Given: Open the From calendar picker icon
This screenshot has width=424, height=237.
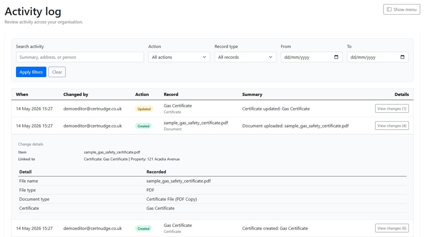Looking at the screenshot, I should [x=336, y=57].
